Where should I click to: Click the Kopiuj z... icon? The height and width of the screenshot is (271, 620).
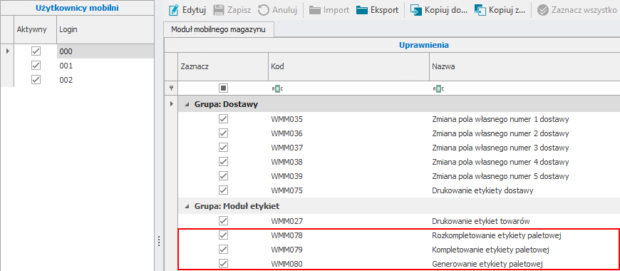pos(480,10)
